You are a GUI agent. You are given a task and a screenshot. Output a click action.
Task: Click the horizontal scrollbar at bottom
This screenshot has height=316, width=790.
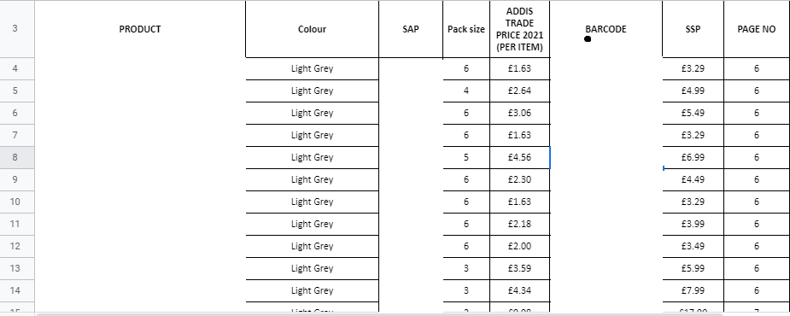[x=413, y=314]
